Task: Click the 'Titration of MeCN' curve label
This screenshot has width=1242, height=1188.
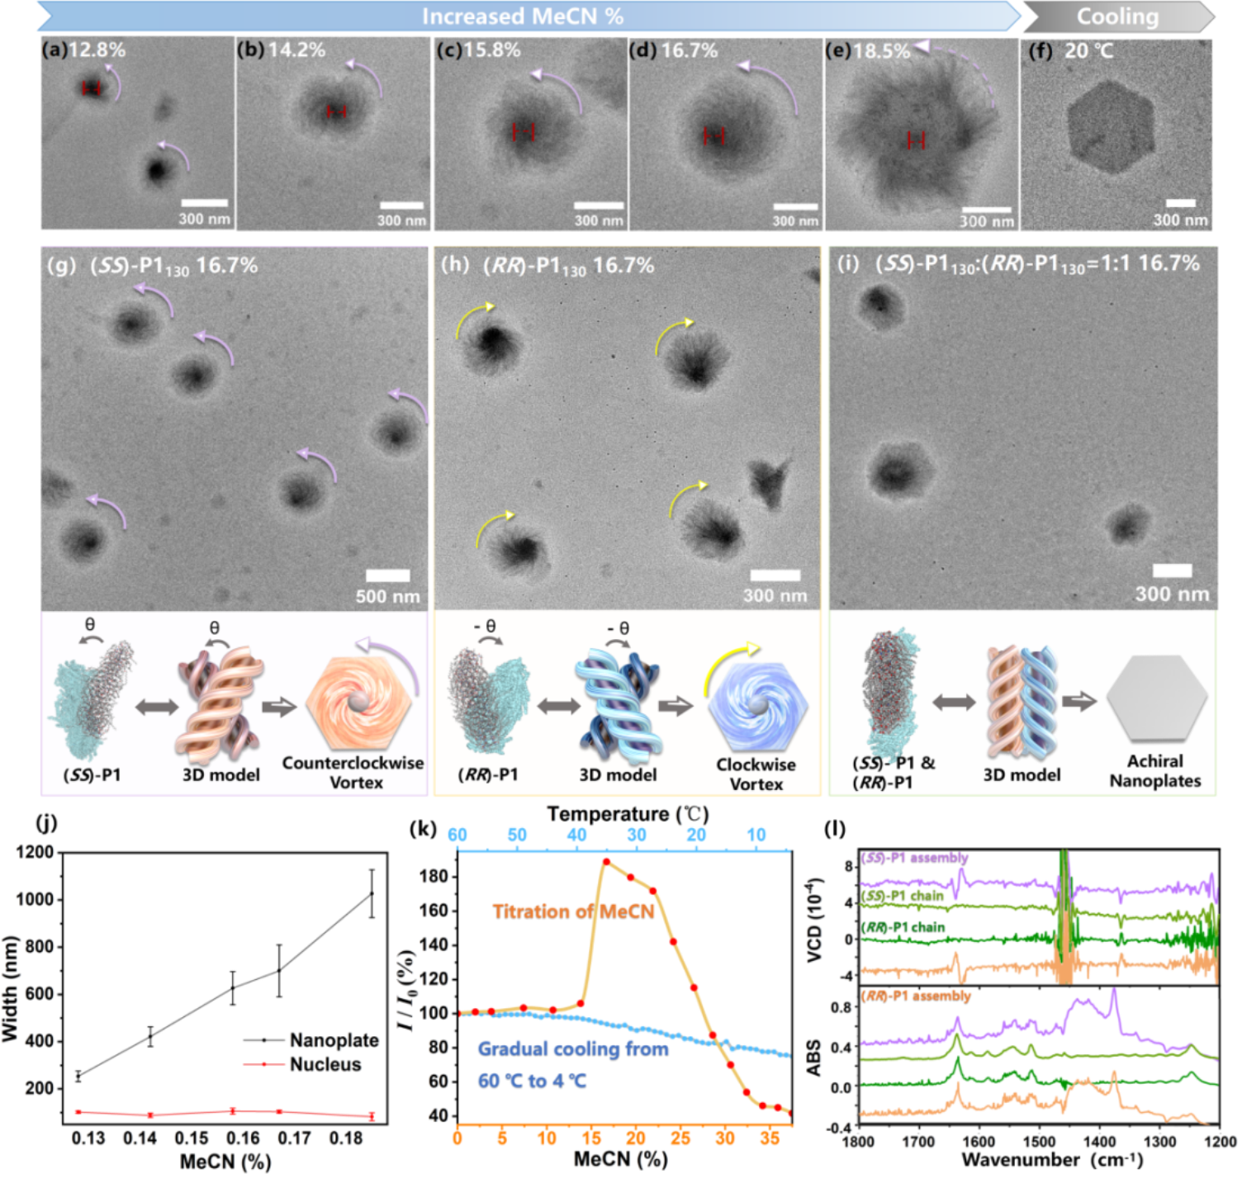Action: pos(573,911)
